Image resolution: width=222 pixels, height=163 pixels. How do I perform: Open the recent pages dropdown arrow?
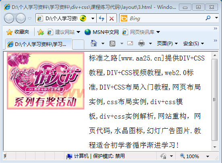(29, 19)
